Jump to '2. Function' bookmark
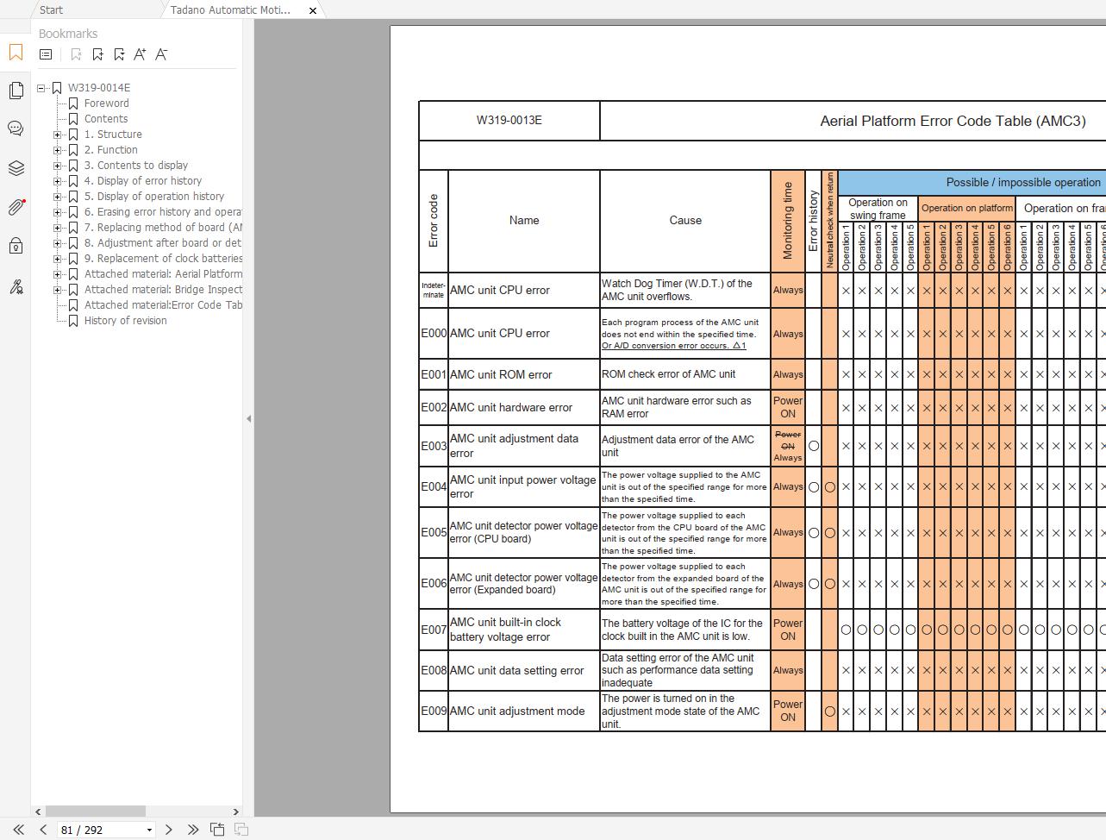The height and width of the screenshot is (840, 1106). [110, 150]
